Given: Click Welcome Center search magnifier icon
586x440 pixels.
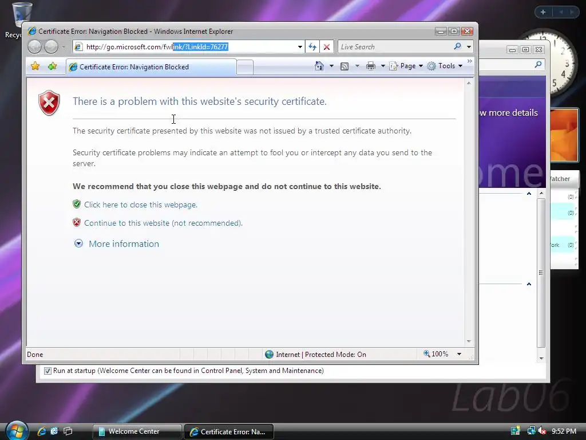Looking at the screenshot, I should 538,64.
